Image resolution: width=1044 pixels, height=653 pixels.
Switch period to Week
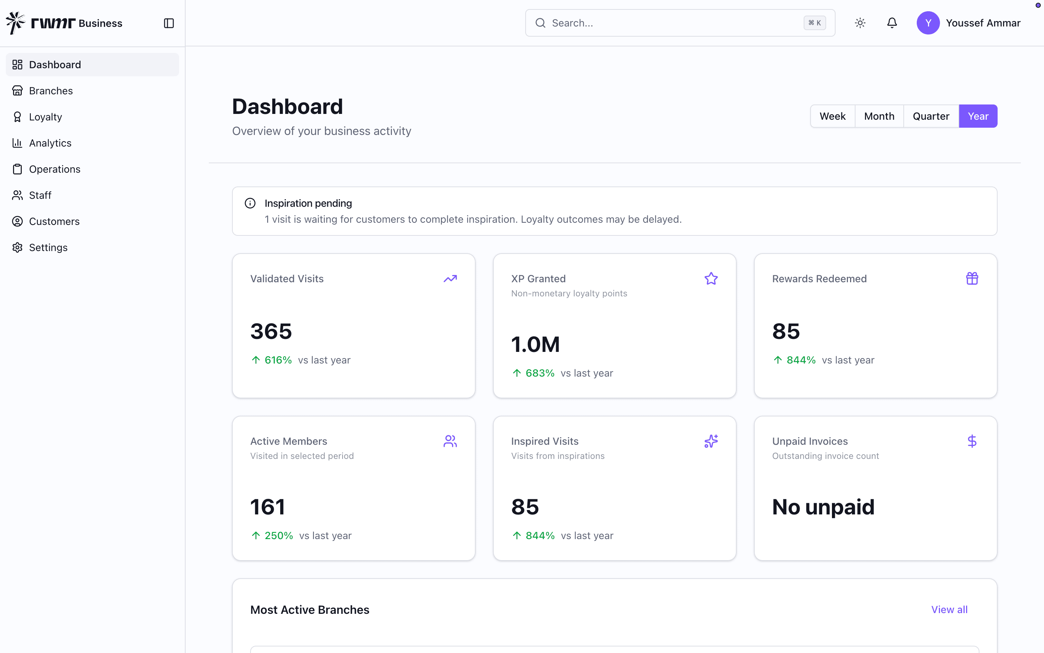coord(832,116)
